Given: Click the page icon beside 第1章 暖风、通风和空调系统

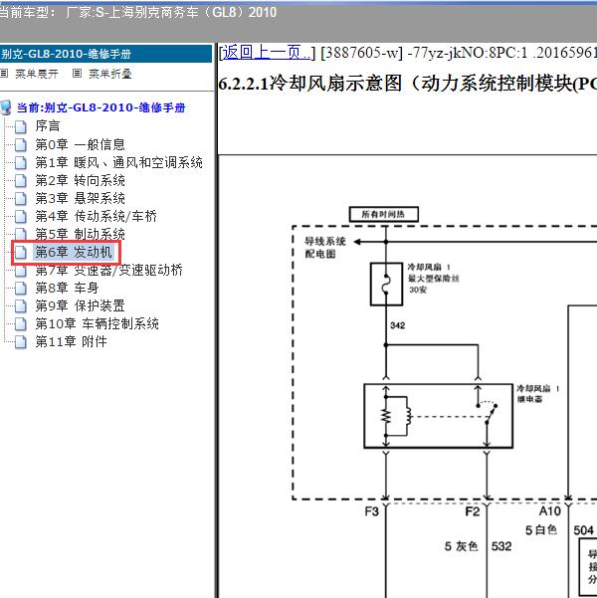Looking at the screenshot, I should coord(21,162).
